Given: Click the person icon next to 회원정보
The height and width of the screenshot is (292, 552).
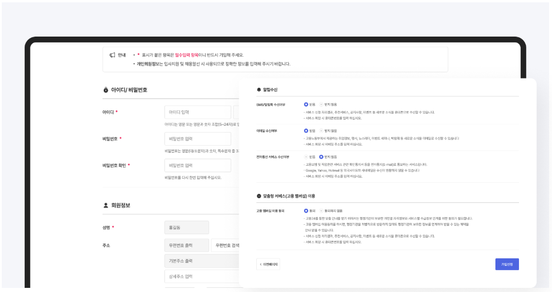Looking at the screenshot, I should pyautogui.click(x=105, y=205).
